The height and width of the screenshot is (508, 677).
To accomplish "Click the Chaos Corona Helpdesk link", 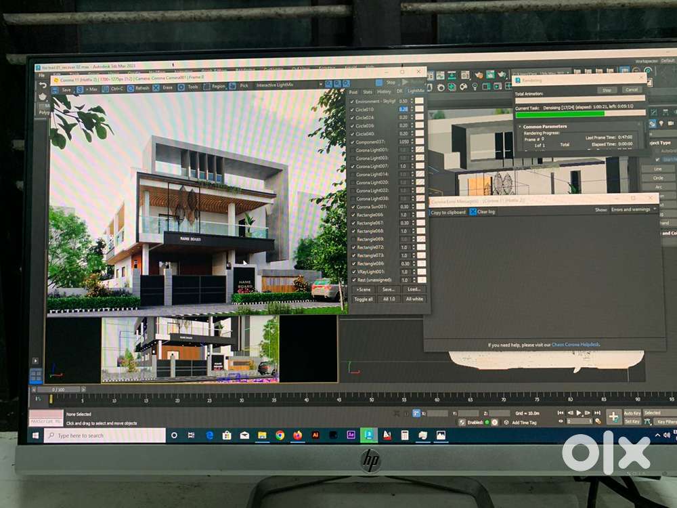I will [x=575, y=345].
